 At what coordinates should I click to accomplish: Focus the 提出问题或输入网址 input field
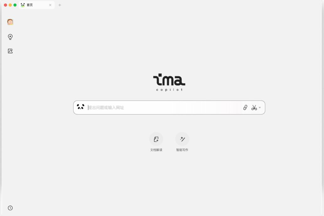164,107
